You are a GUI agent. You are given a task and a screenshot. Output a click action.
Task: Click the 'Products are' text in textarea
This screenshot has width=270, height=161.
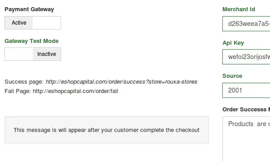click(247, 124)
